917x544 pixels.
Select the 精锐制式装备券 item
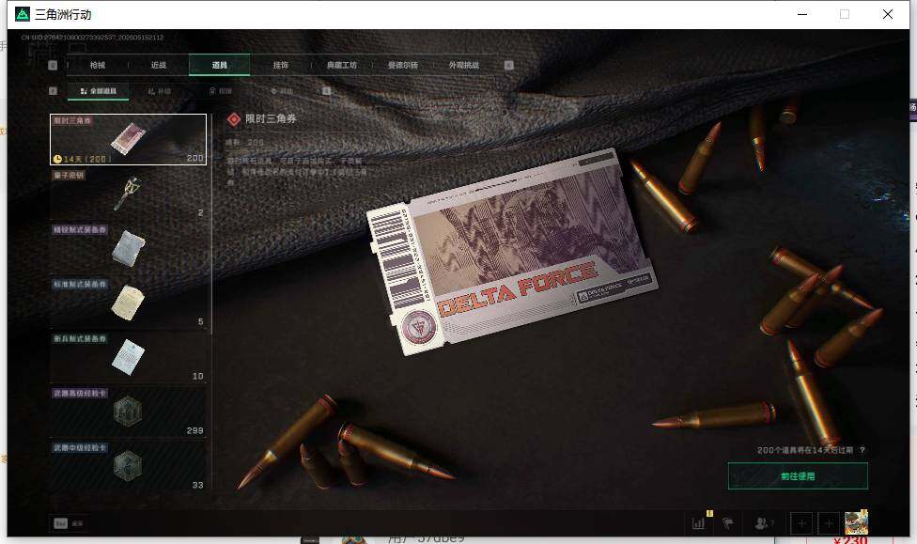click(128, 248)
